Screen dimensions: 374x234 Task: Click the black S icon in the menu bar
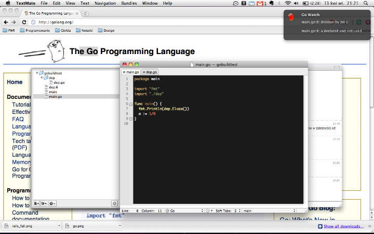[244, 3]
